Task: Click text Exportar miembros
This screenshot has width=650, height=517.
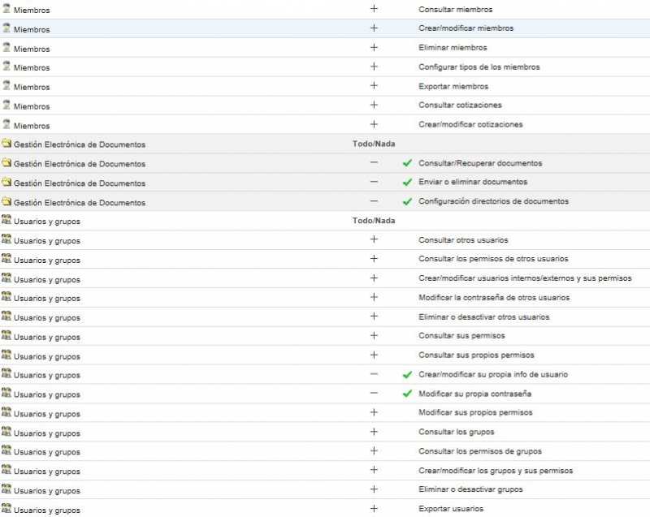Action: (453, 86)
